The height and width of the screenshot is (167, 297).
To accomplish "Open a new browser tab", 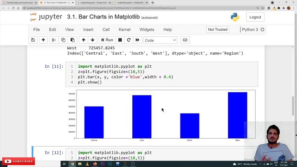I will click(153, 3).
